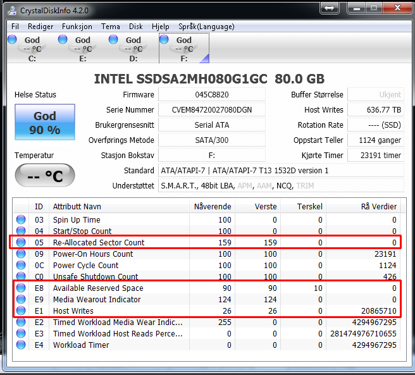Screen dimensions: 415x375
Task: Open the Hjelp menu
Action: coord(161,27)
